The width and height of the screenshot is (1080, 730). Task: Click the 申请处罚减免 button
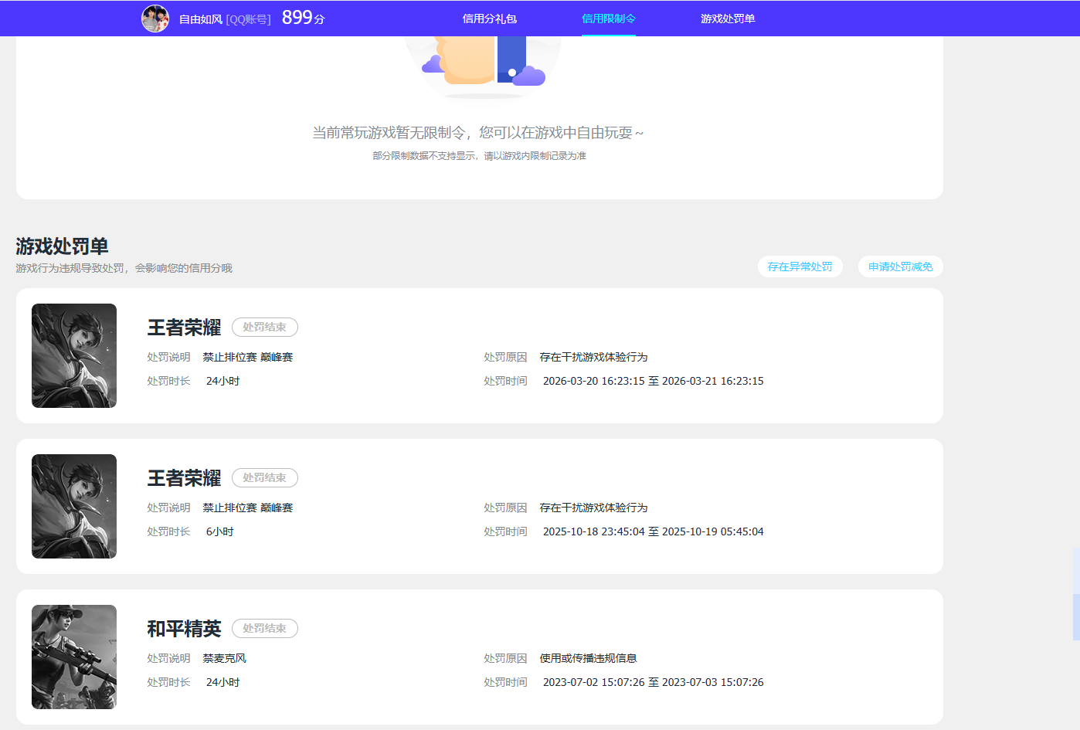click(x=901, y=267)
